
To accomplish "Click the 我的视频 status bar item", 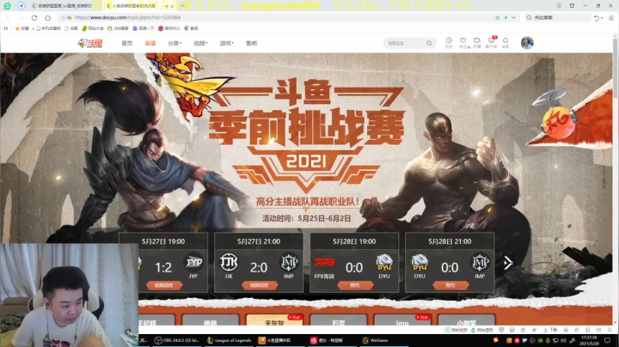I will (457, 330).
